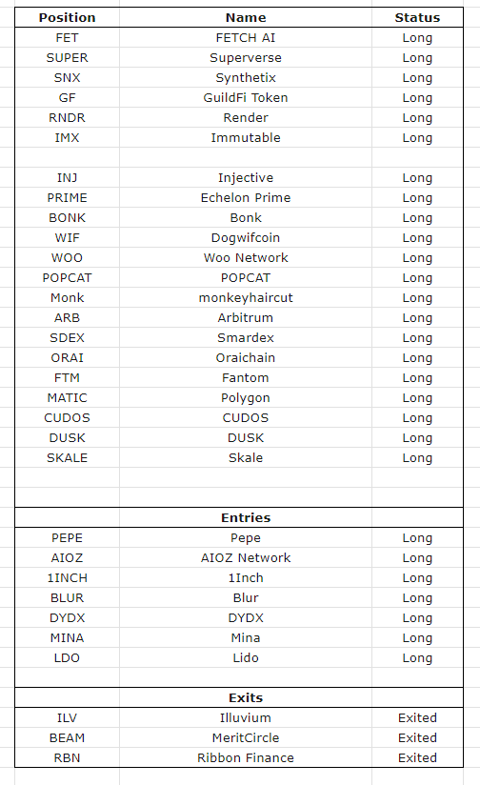The height and width of the screenshot is (785, 480).
Task: Click the SKALE position cell
Action: pyautogui.click(x=67, y=458)
